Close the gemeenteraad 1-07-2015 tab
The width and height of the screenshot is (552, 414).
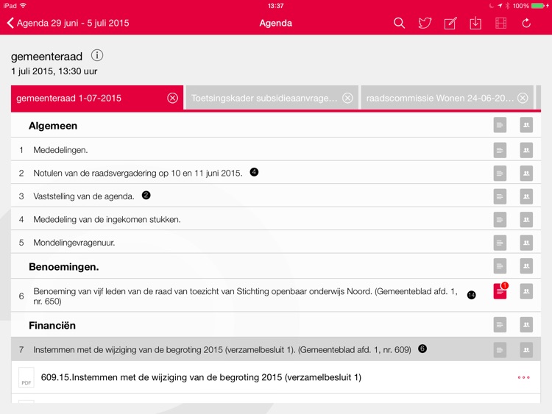(x=172, y=98)
